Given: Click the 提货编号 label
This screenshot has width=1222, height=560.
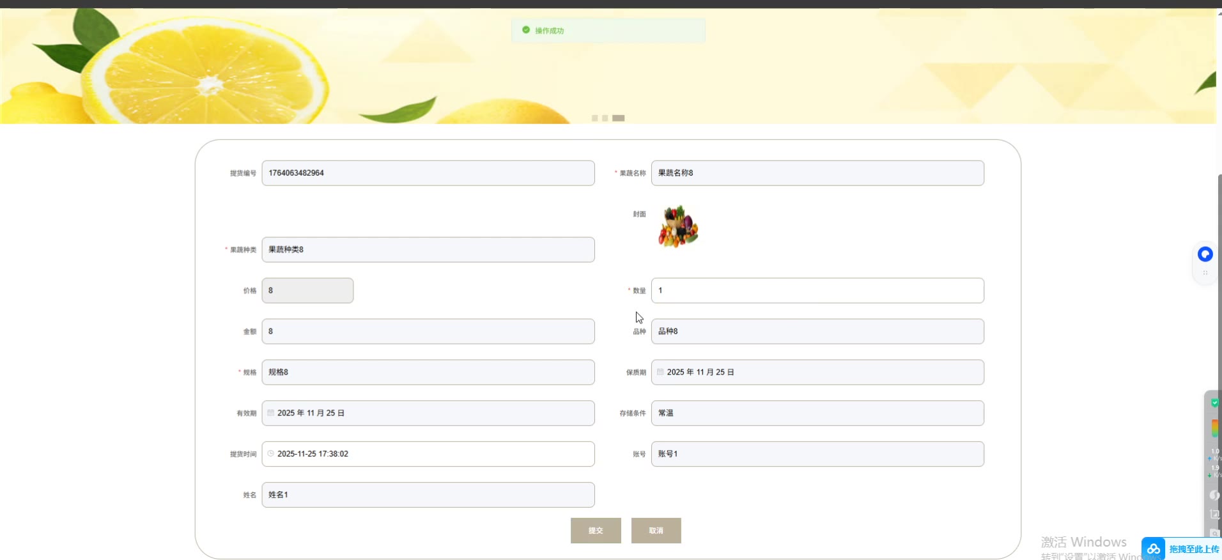Looking at the screenshot, I should pyautogui.click(x=243, y=173).
